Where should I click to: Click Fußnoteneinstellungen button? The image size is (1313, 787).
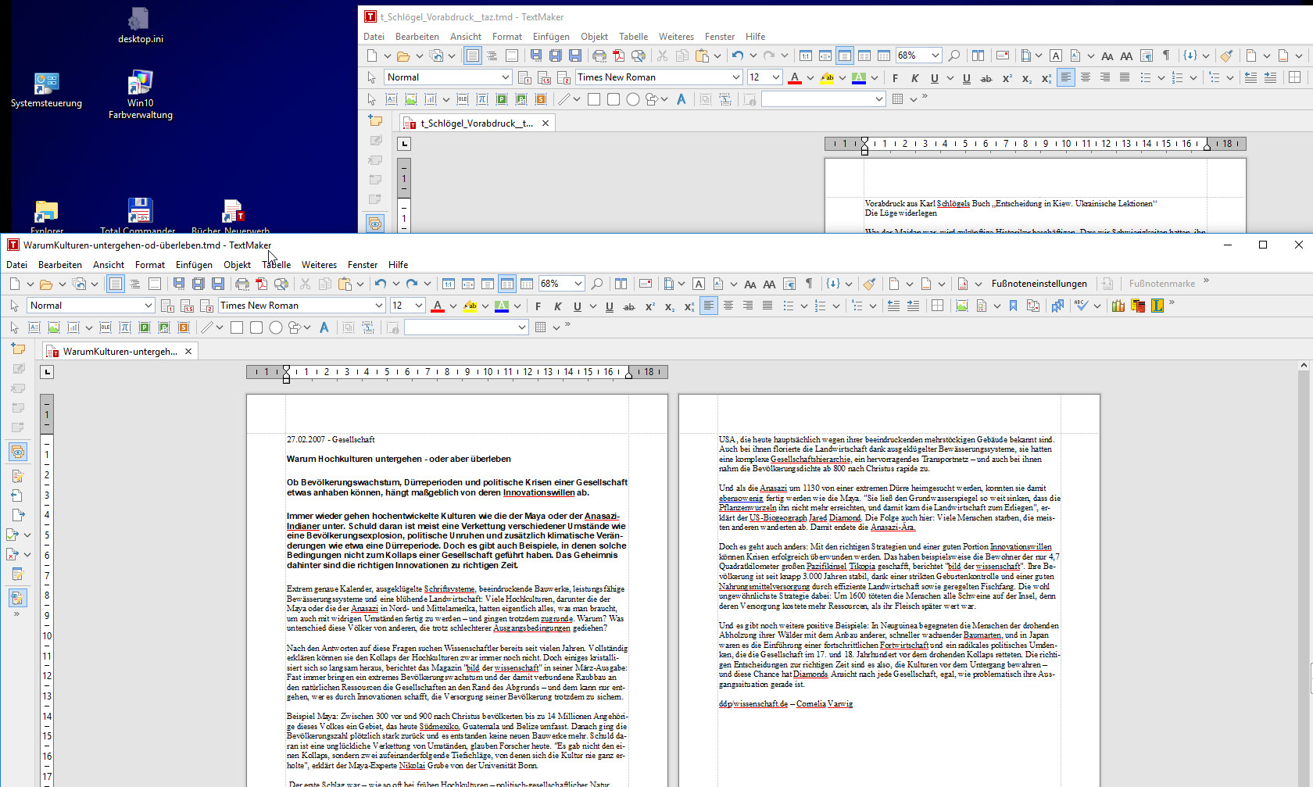pyautogui.click(x=1039, y=284)
